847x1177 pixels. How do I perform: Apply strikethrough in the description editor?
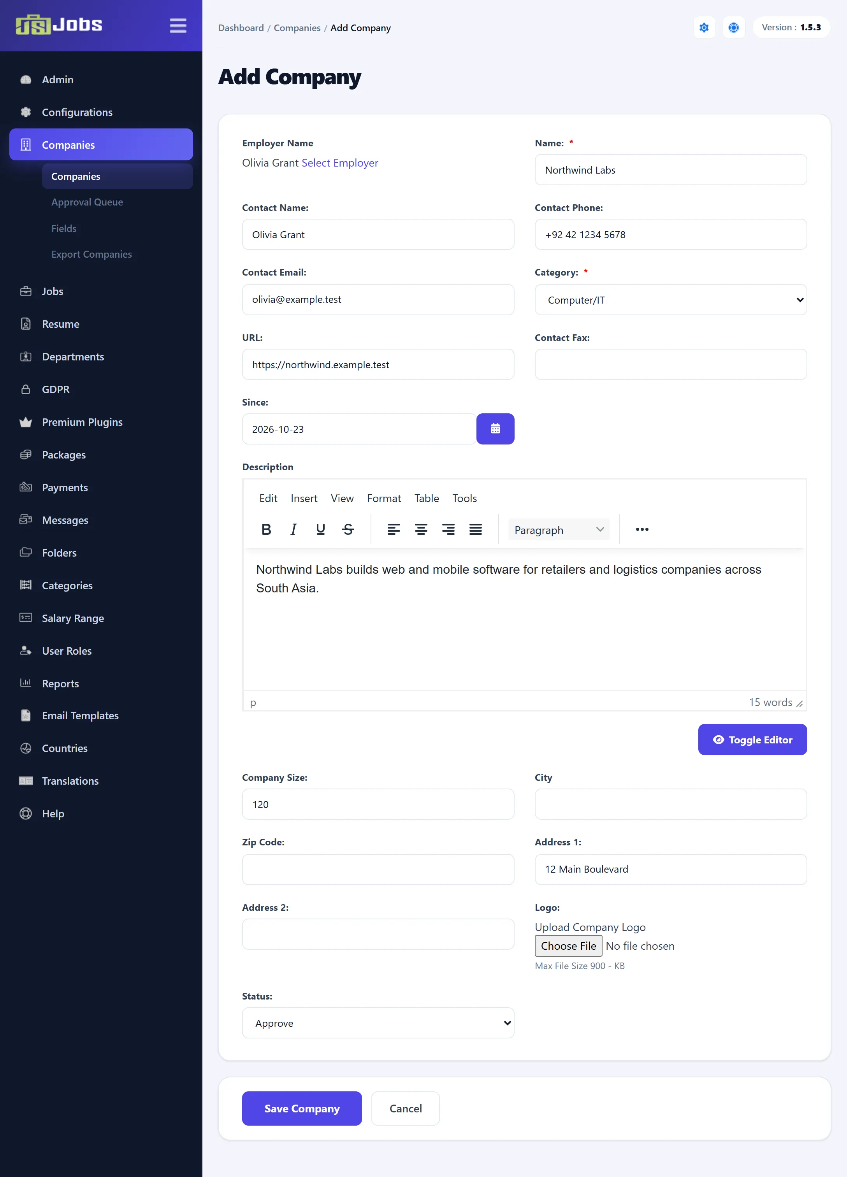(x=348, y=529)
